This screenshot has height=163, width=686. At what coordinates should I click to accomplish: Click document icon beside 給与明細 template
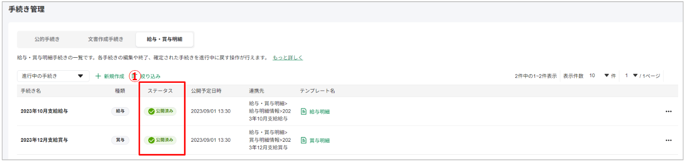[x=304, y=111]
